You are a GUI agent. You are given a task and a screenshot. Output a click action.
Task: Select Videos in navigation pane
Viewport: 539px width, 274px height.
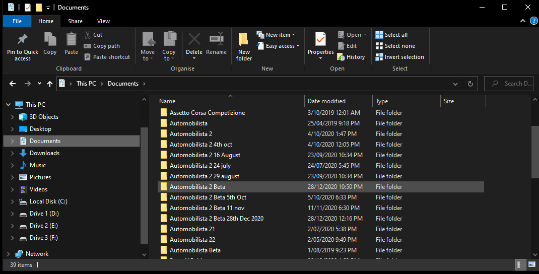pos(38,189)
